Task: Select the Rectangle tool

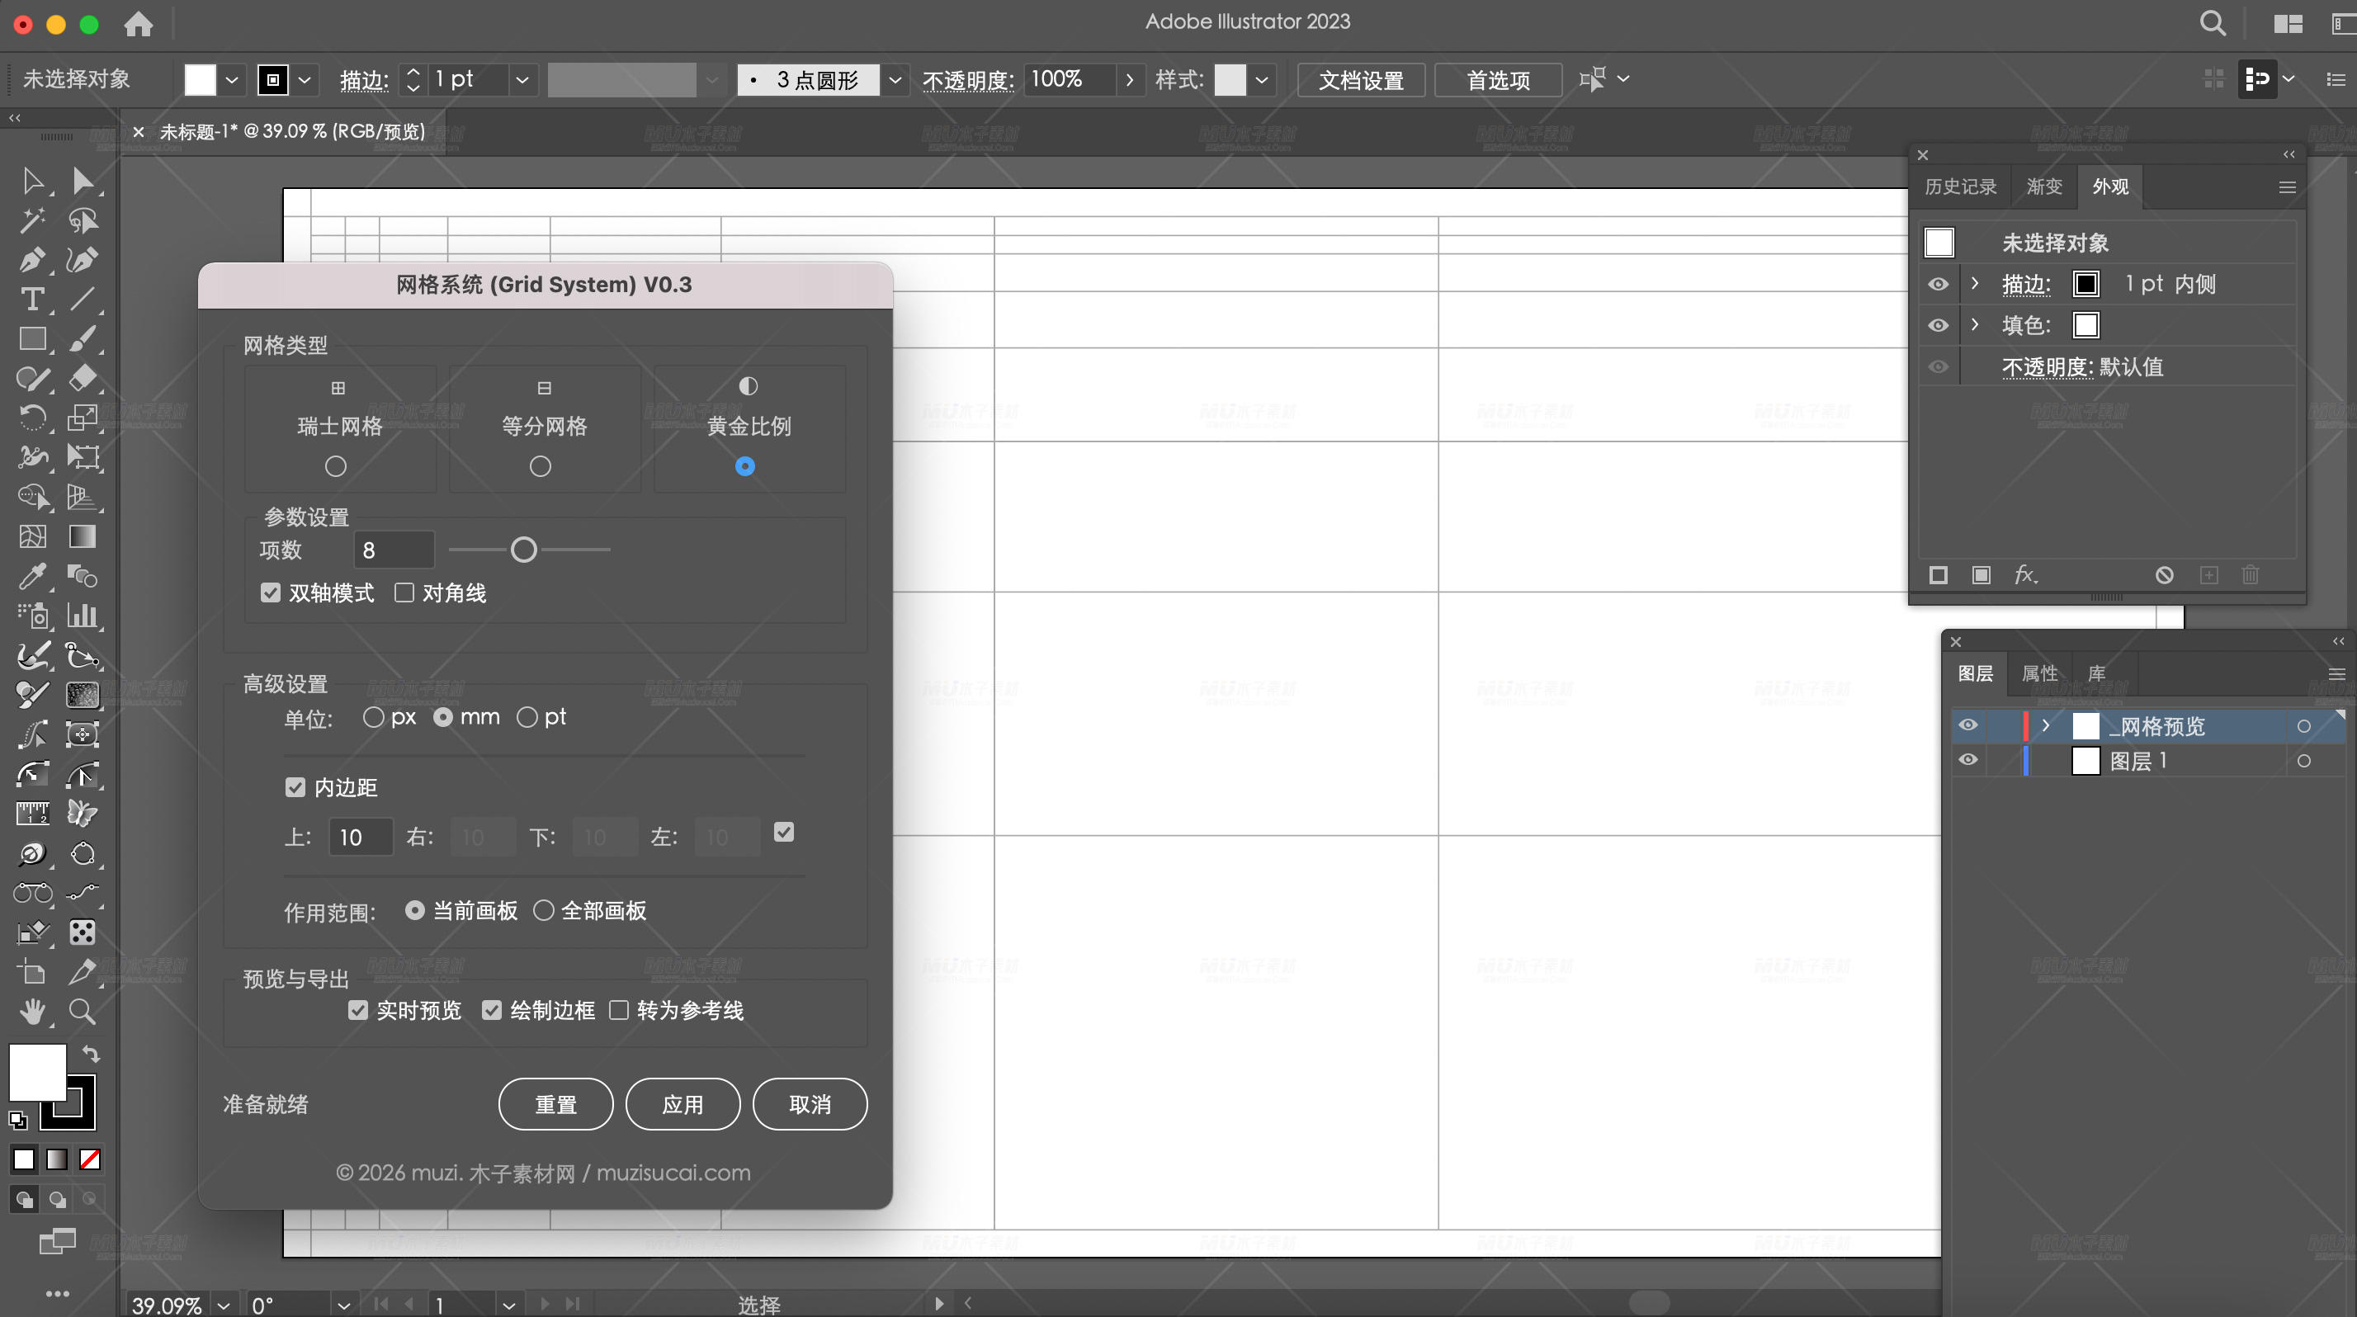Action: coord(33,338)
